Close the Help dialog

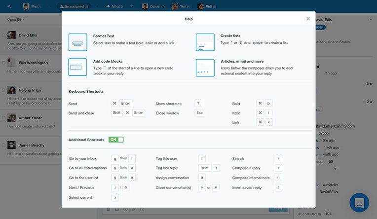308,19
